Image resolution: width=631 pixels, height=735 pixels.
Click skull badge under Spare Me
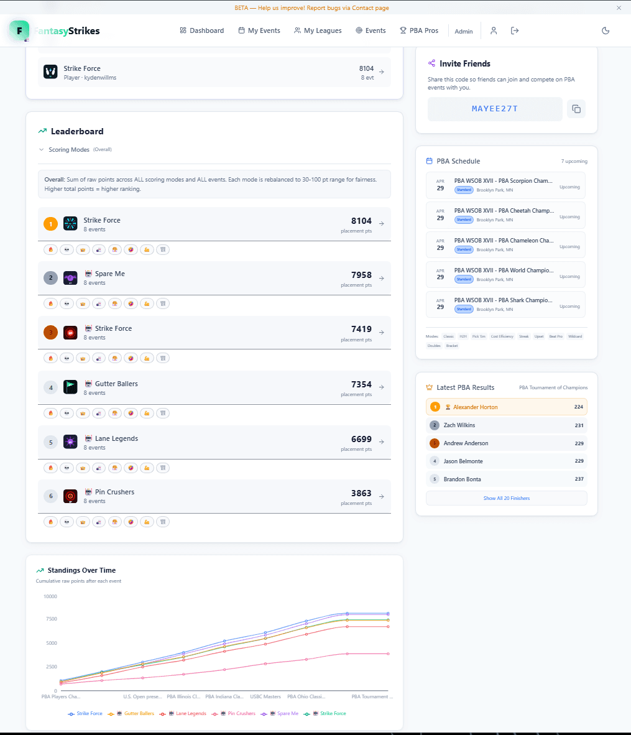click(x=67, y=303)
